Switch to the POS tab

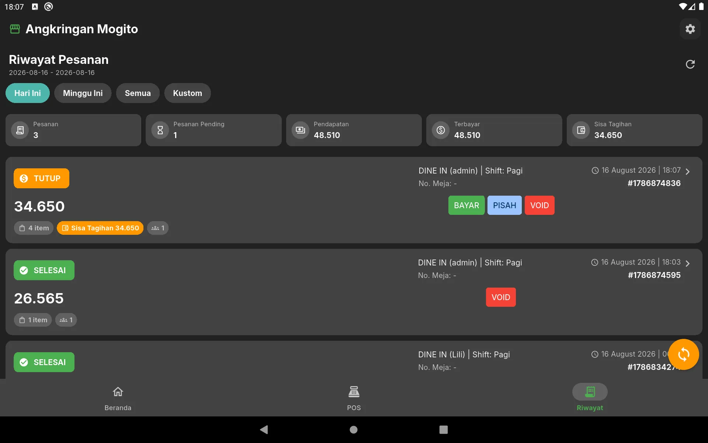(354, 398)
